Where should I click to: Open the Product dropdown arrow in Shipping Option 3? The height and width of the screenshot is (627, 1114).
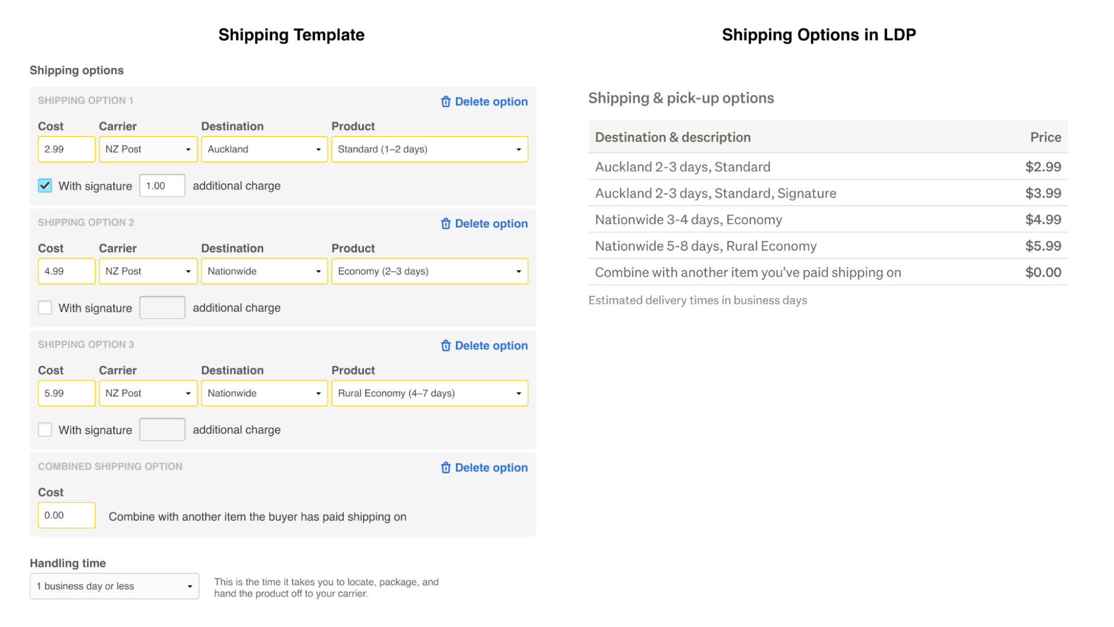tap(517, 393)
